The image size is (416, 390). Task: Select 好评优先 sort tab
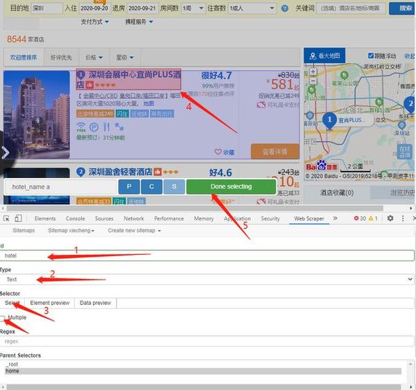61,57
